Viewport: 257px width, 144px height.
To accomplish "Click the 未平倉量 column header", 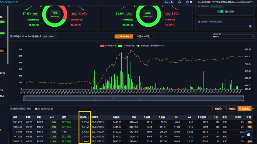I will click(x=202, y=117).
